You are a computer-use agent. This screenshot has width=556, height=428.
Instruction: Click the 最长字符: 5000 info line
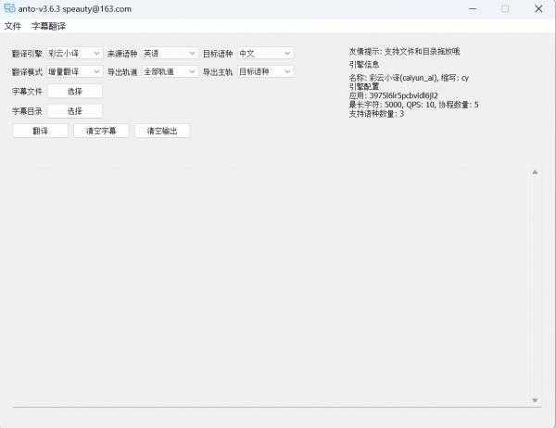[414, 105]
